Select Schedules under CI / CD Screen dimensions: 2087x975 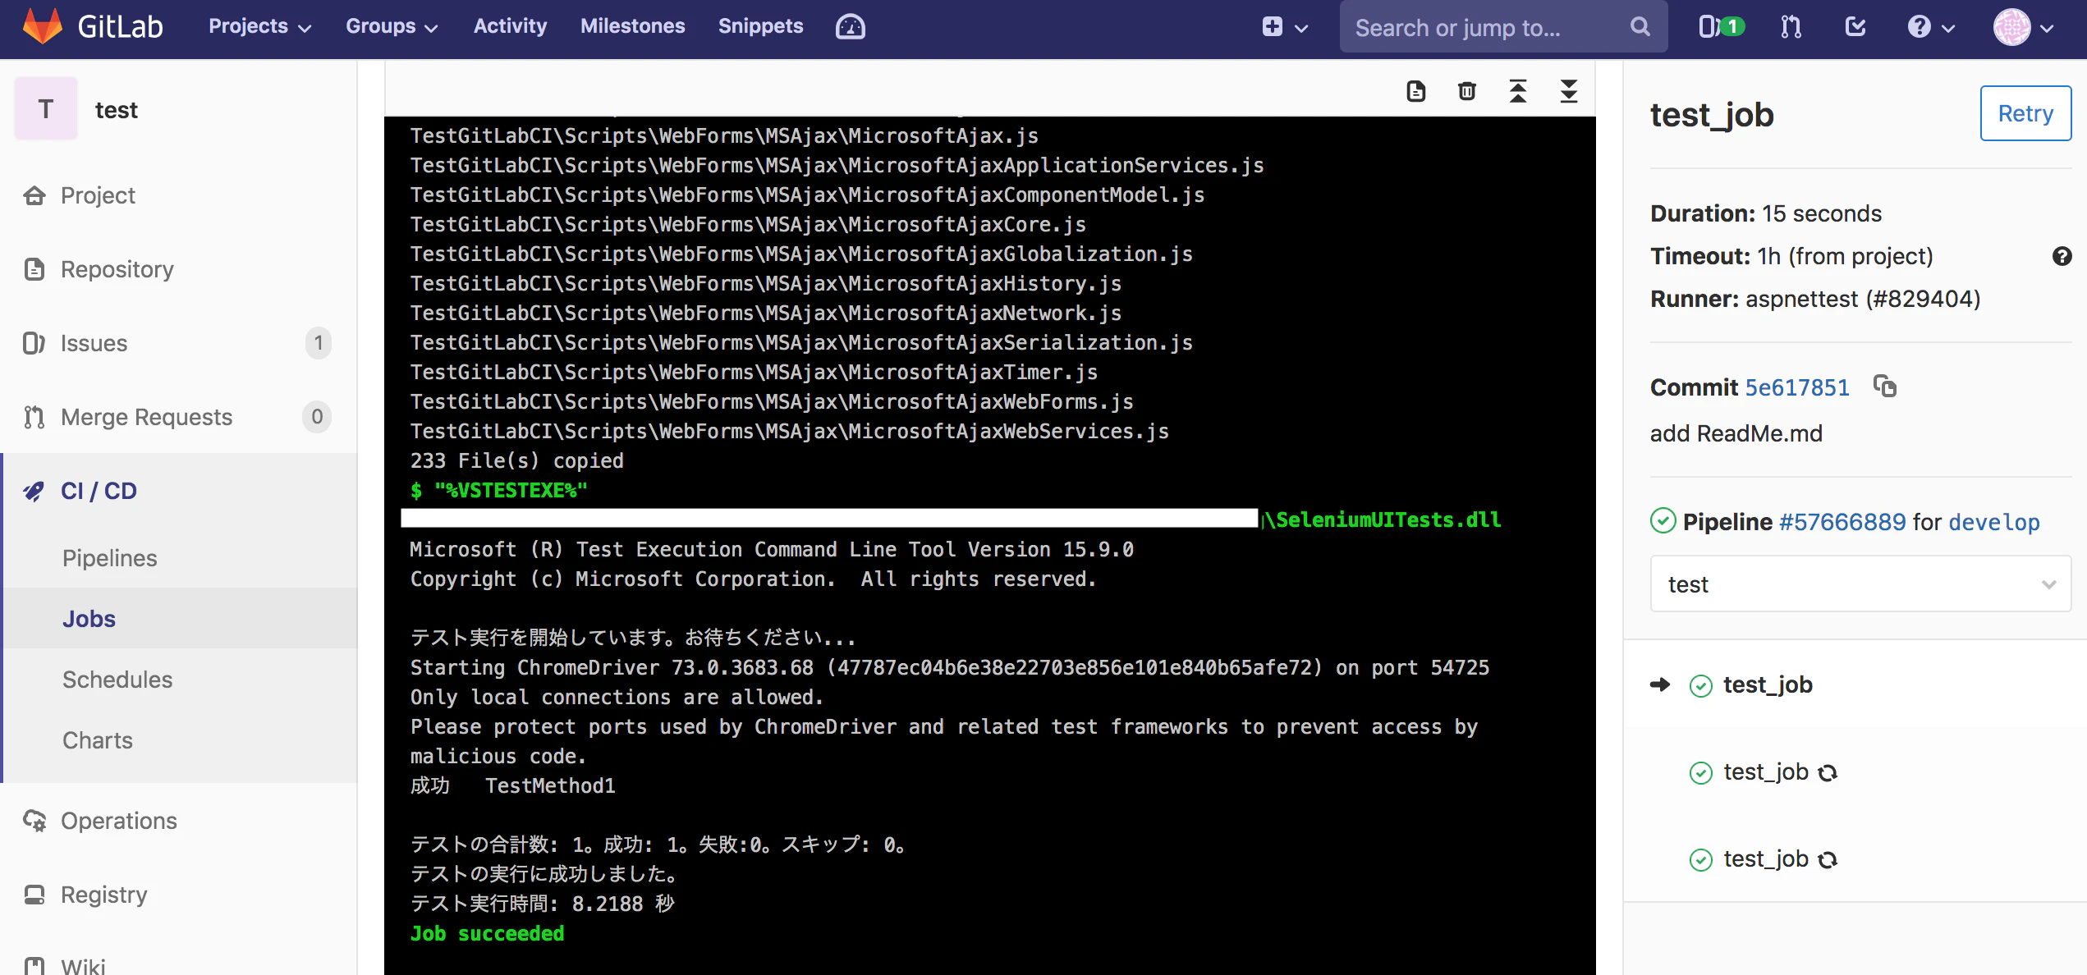117,680
